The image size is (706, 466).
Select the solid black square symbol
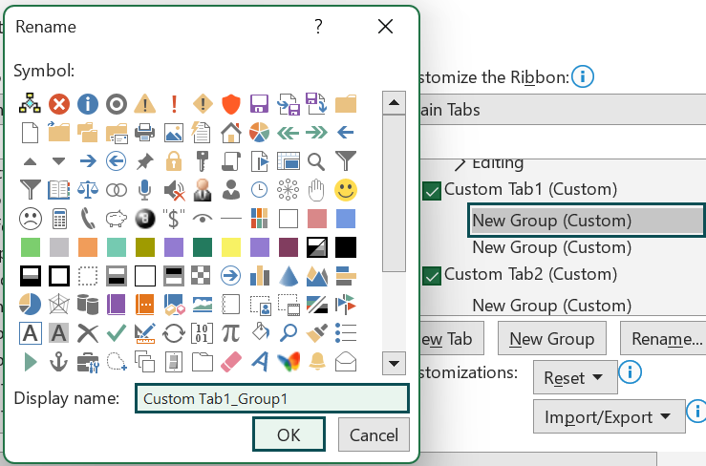345,247
